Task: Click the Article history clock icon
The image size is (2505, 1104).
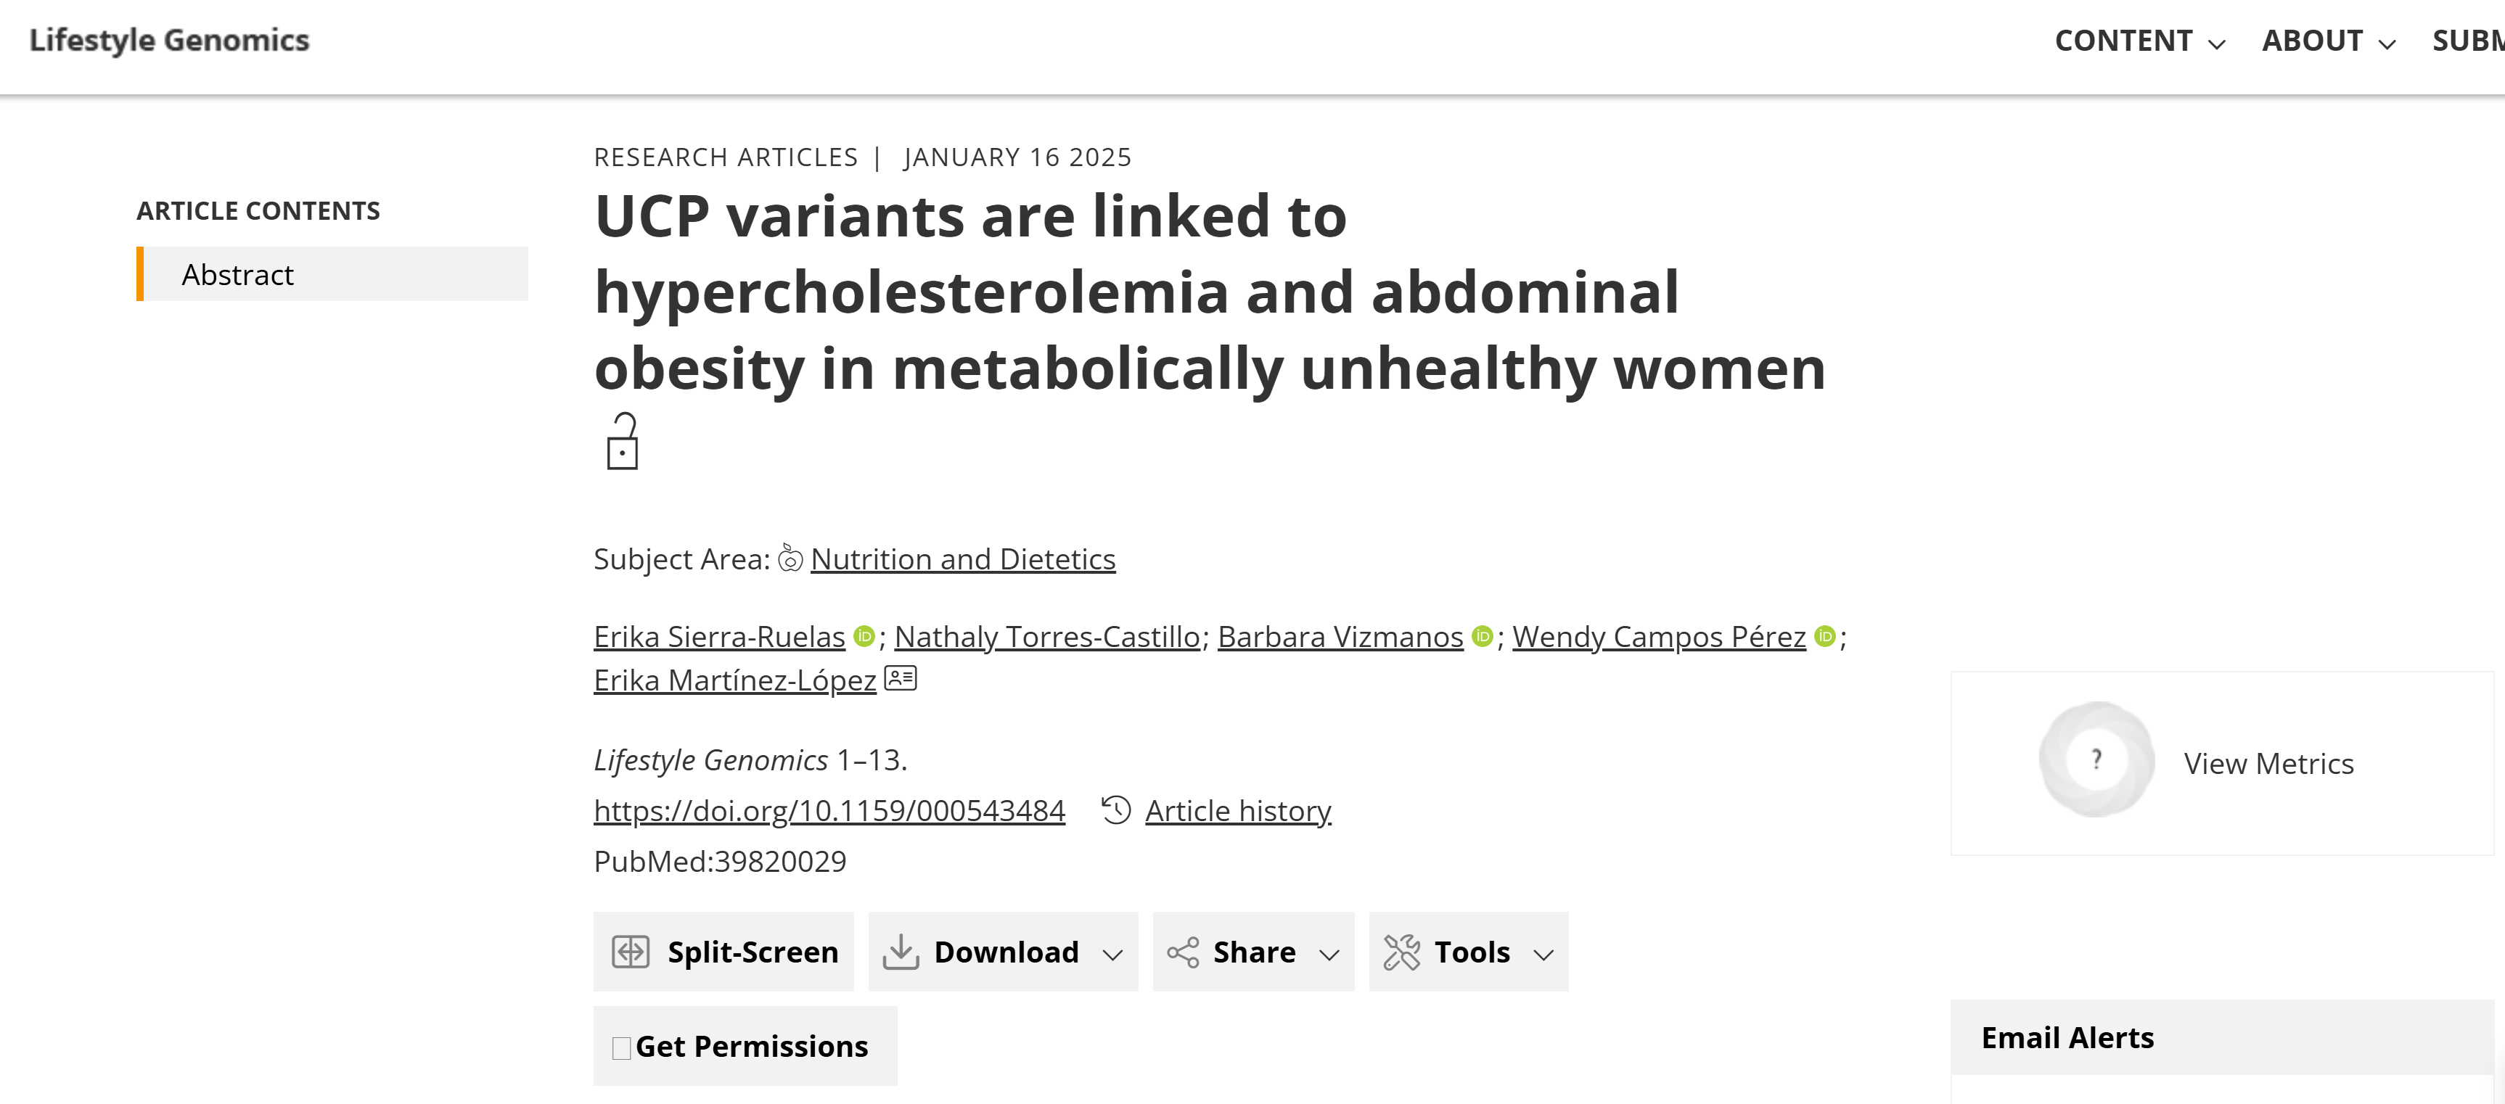Action: [1116, 810]
